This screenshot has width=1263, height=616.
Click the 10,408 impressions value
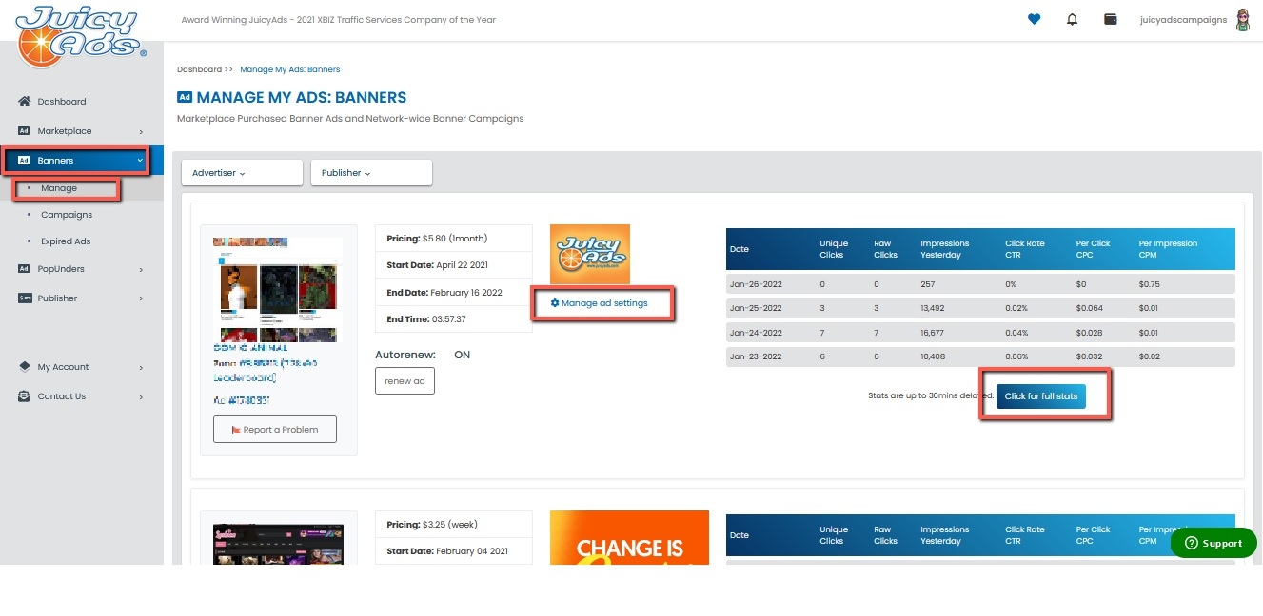tap(935, 357)
